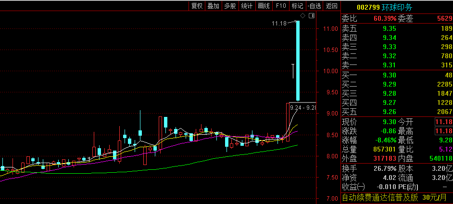The height and width of the screenshot is (204, 453).
Task: Select the 卖二 price 9.32
Action: (390, 56)
